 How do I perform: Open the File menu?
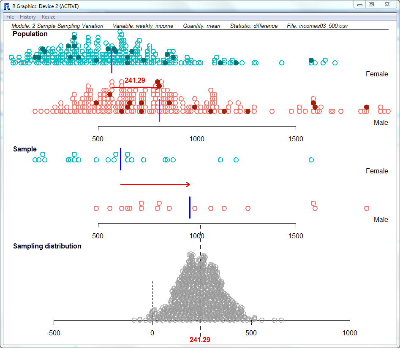(10, 17)
